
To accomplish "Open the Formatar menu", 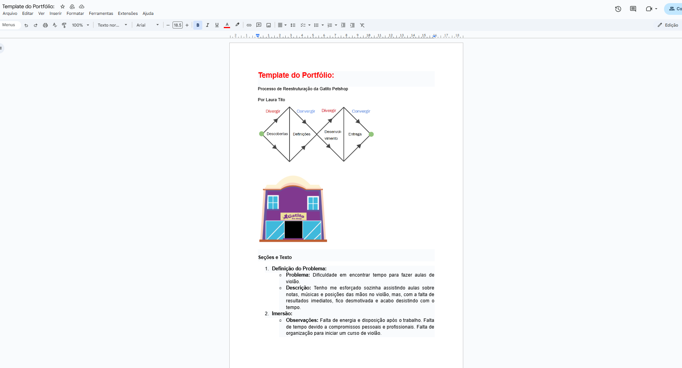I will coord(75,14).
